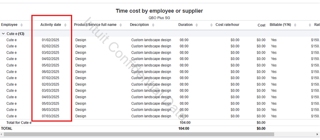
Task: Click sort icon beside Cost rate/hour
Action: (212, 25)
